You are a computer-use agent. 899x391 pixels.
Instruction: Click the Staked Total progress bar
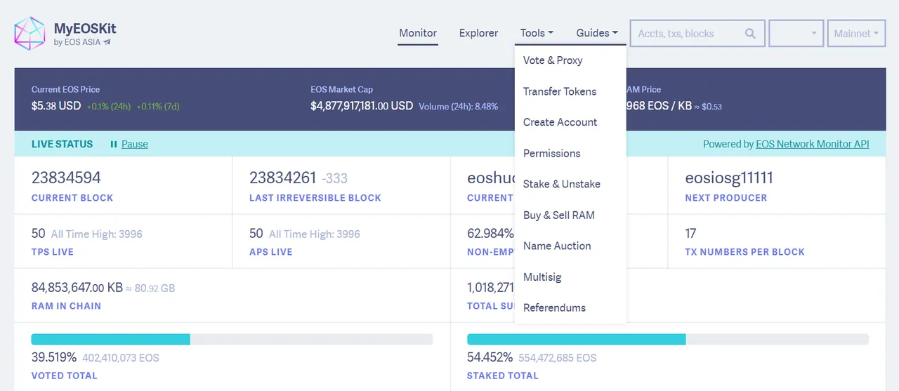(667, 339)
